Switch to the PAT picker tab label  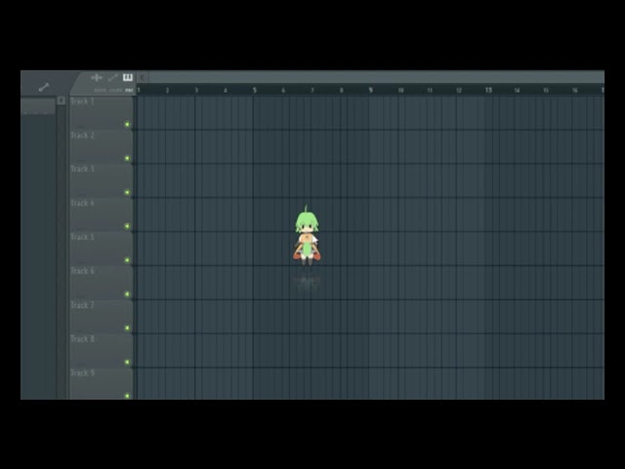[x=129, y=91]
